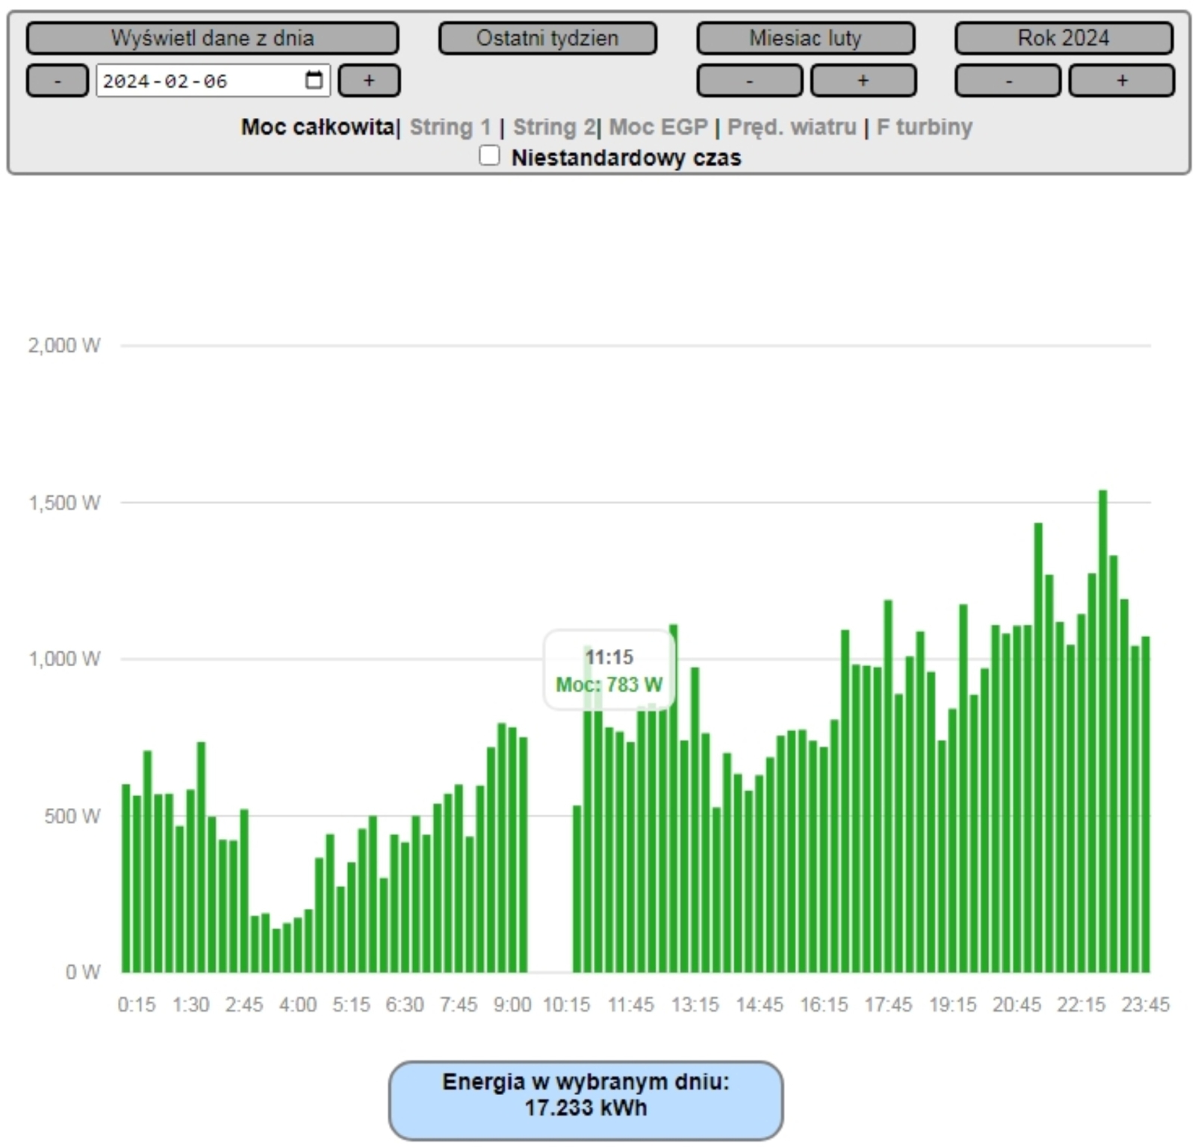Select the F turbiny view
The image size is (1195, 1148).
tap(924, 127)
